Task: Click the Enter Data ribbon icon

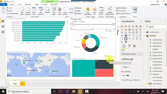Action: 34,11
